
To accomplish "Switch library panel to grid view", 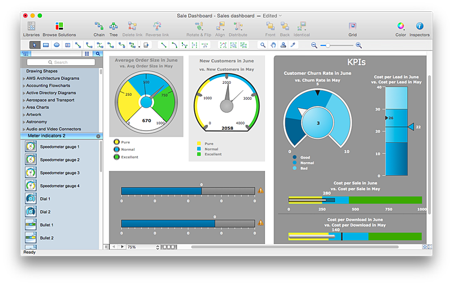I will [87, 54].
